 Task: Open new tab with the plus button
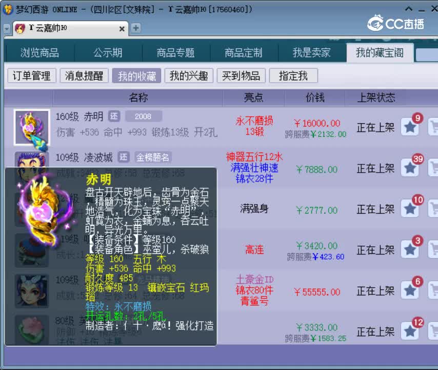point(136,28)
